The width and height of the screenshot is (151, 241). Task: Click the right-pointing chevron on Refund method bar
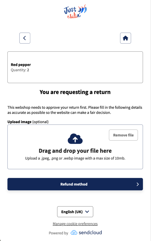pos(137,184)
